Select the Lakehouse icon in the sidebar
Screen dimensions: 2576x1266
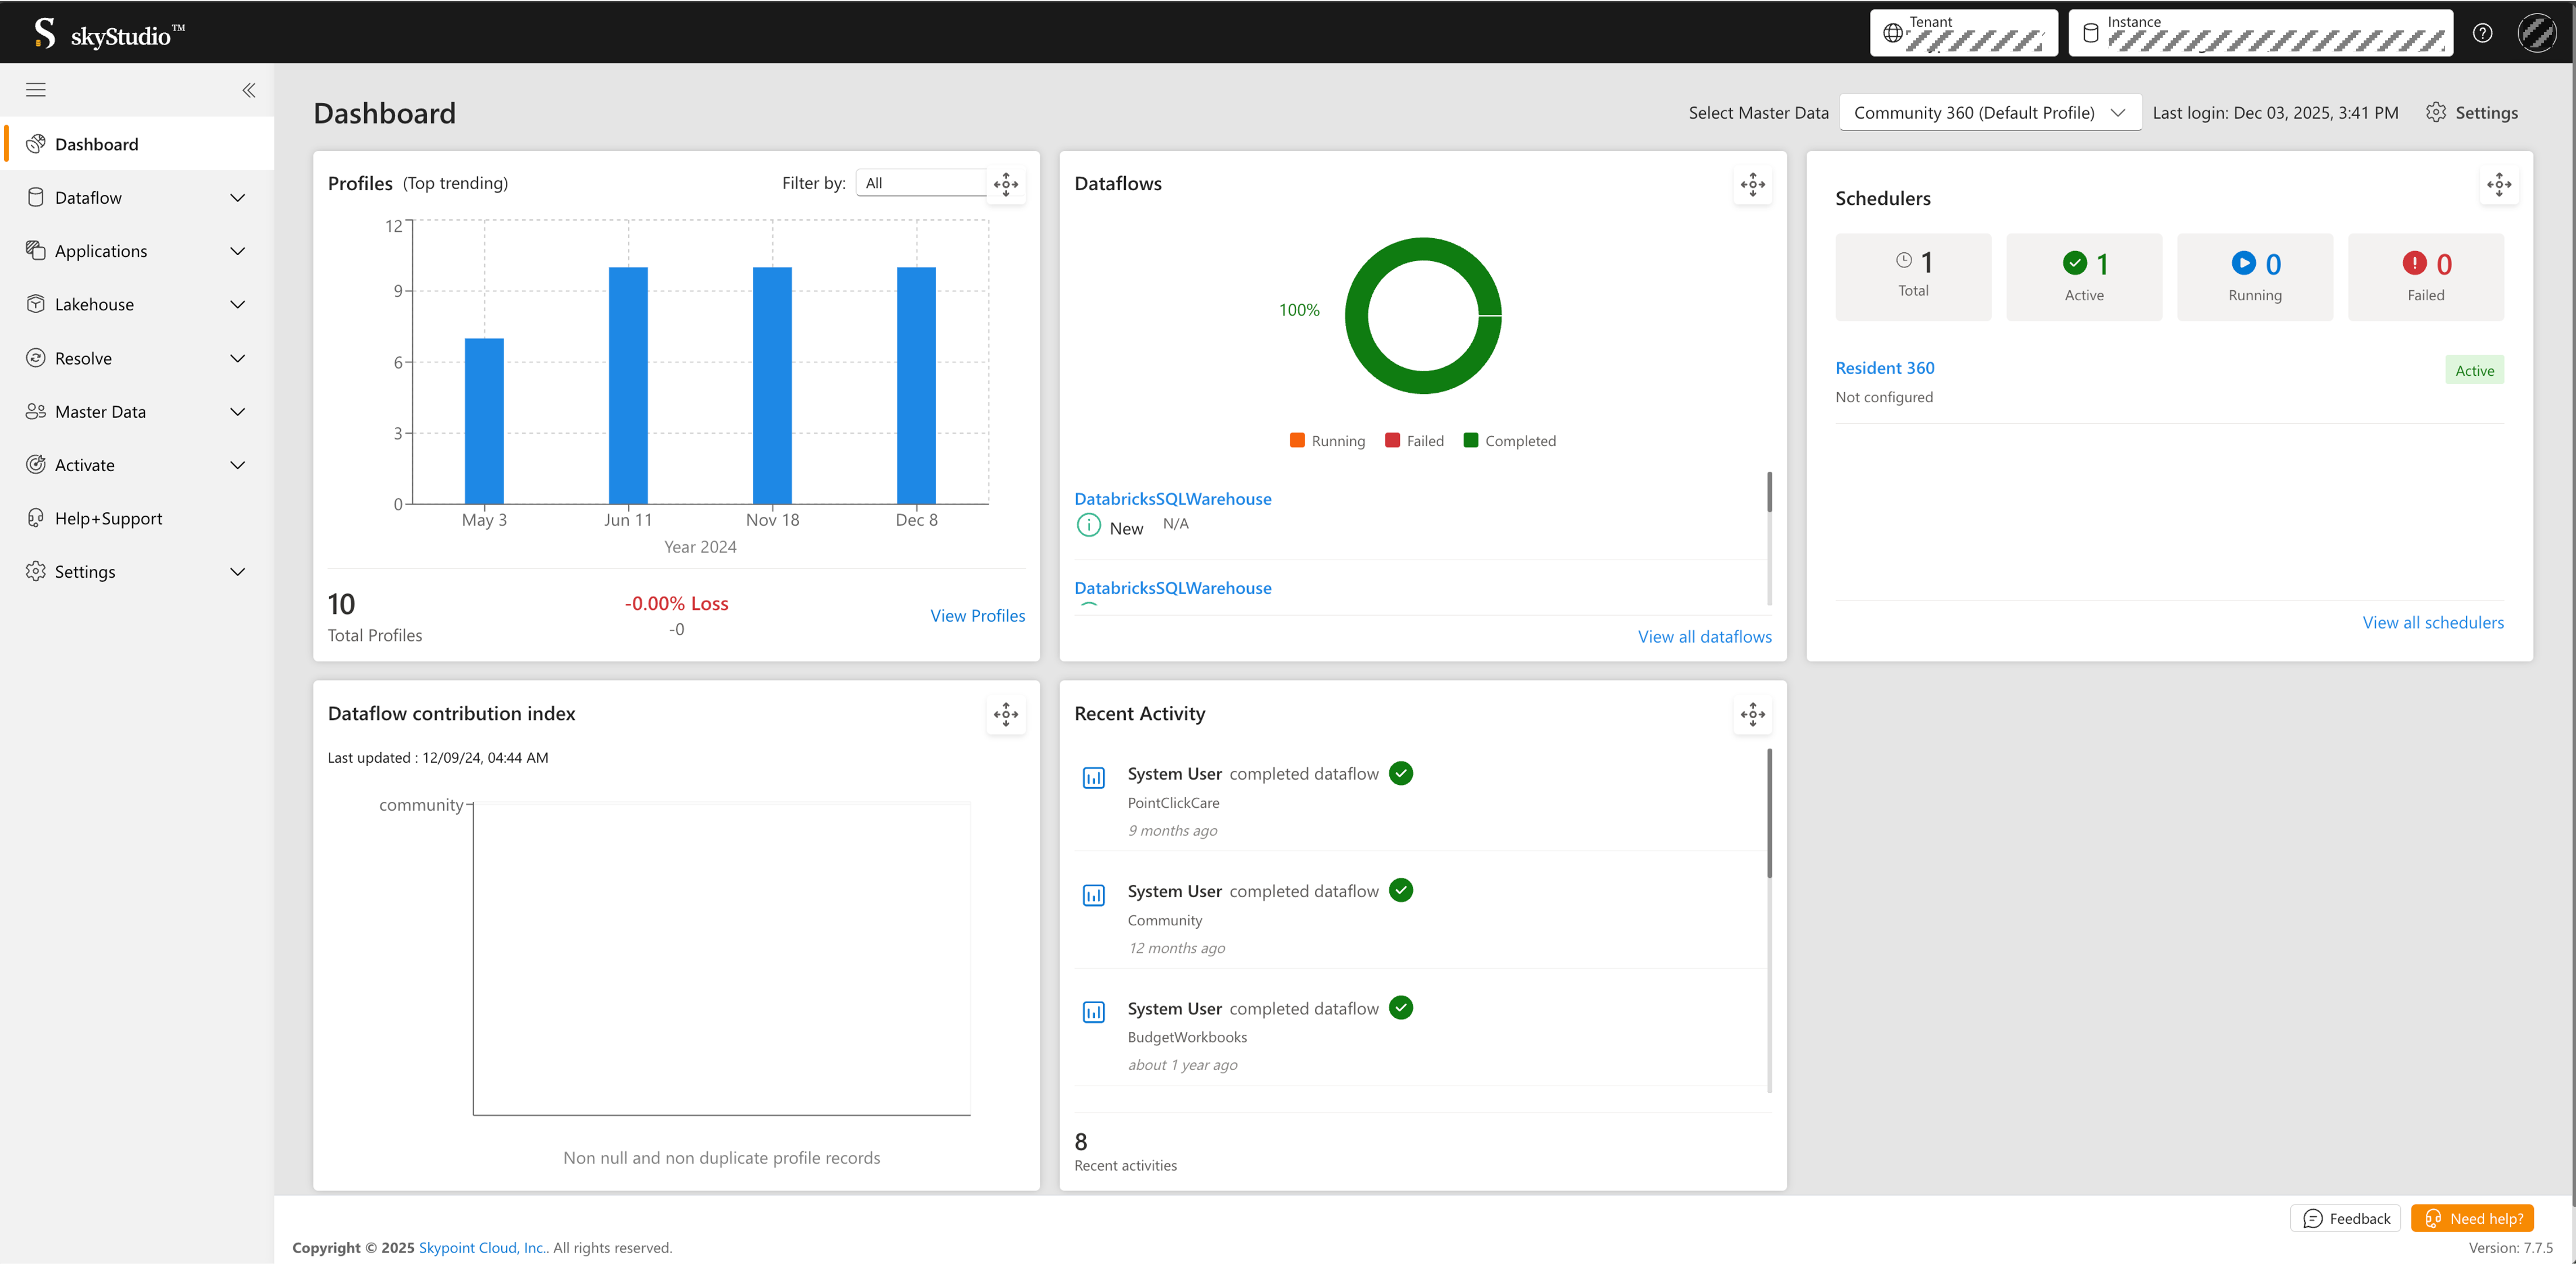[x=36, y=304]
